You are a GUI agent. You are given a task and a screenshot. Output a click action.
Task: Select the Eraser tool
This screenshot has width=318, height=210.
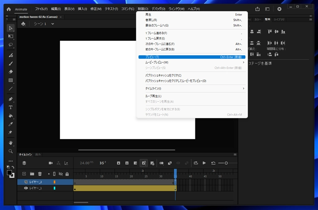(10, 72)
